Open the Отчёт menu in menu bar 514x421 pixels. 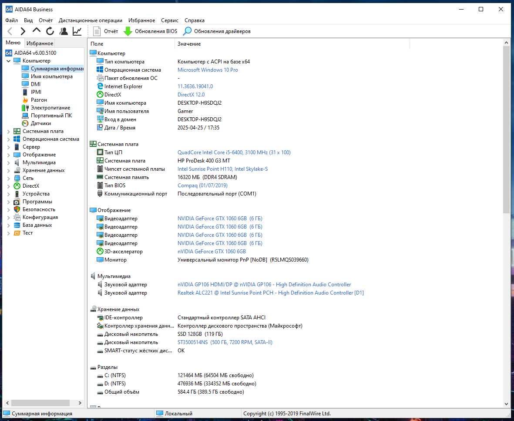click(46, 20)
